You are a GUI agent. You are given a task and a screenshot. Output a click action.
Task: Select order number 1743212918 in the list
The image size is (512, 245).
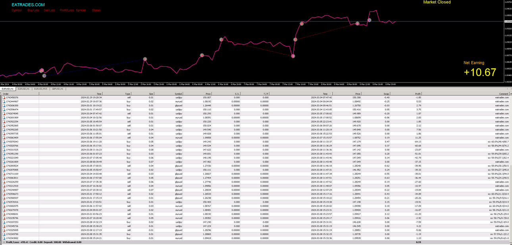tap(13, 186)
